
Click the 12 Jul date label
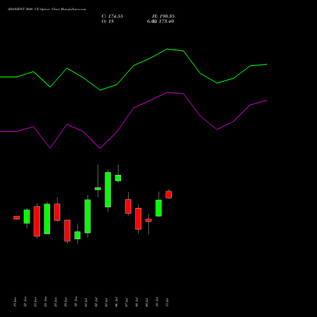[x=167, y=302]
